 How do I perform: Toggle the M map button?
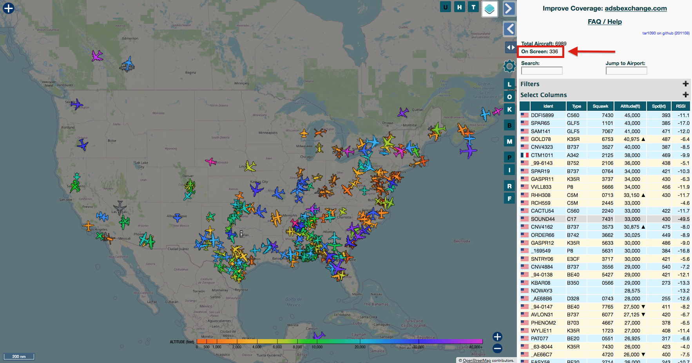pyautogui.click(x=509, y=141)
